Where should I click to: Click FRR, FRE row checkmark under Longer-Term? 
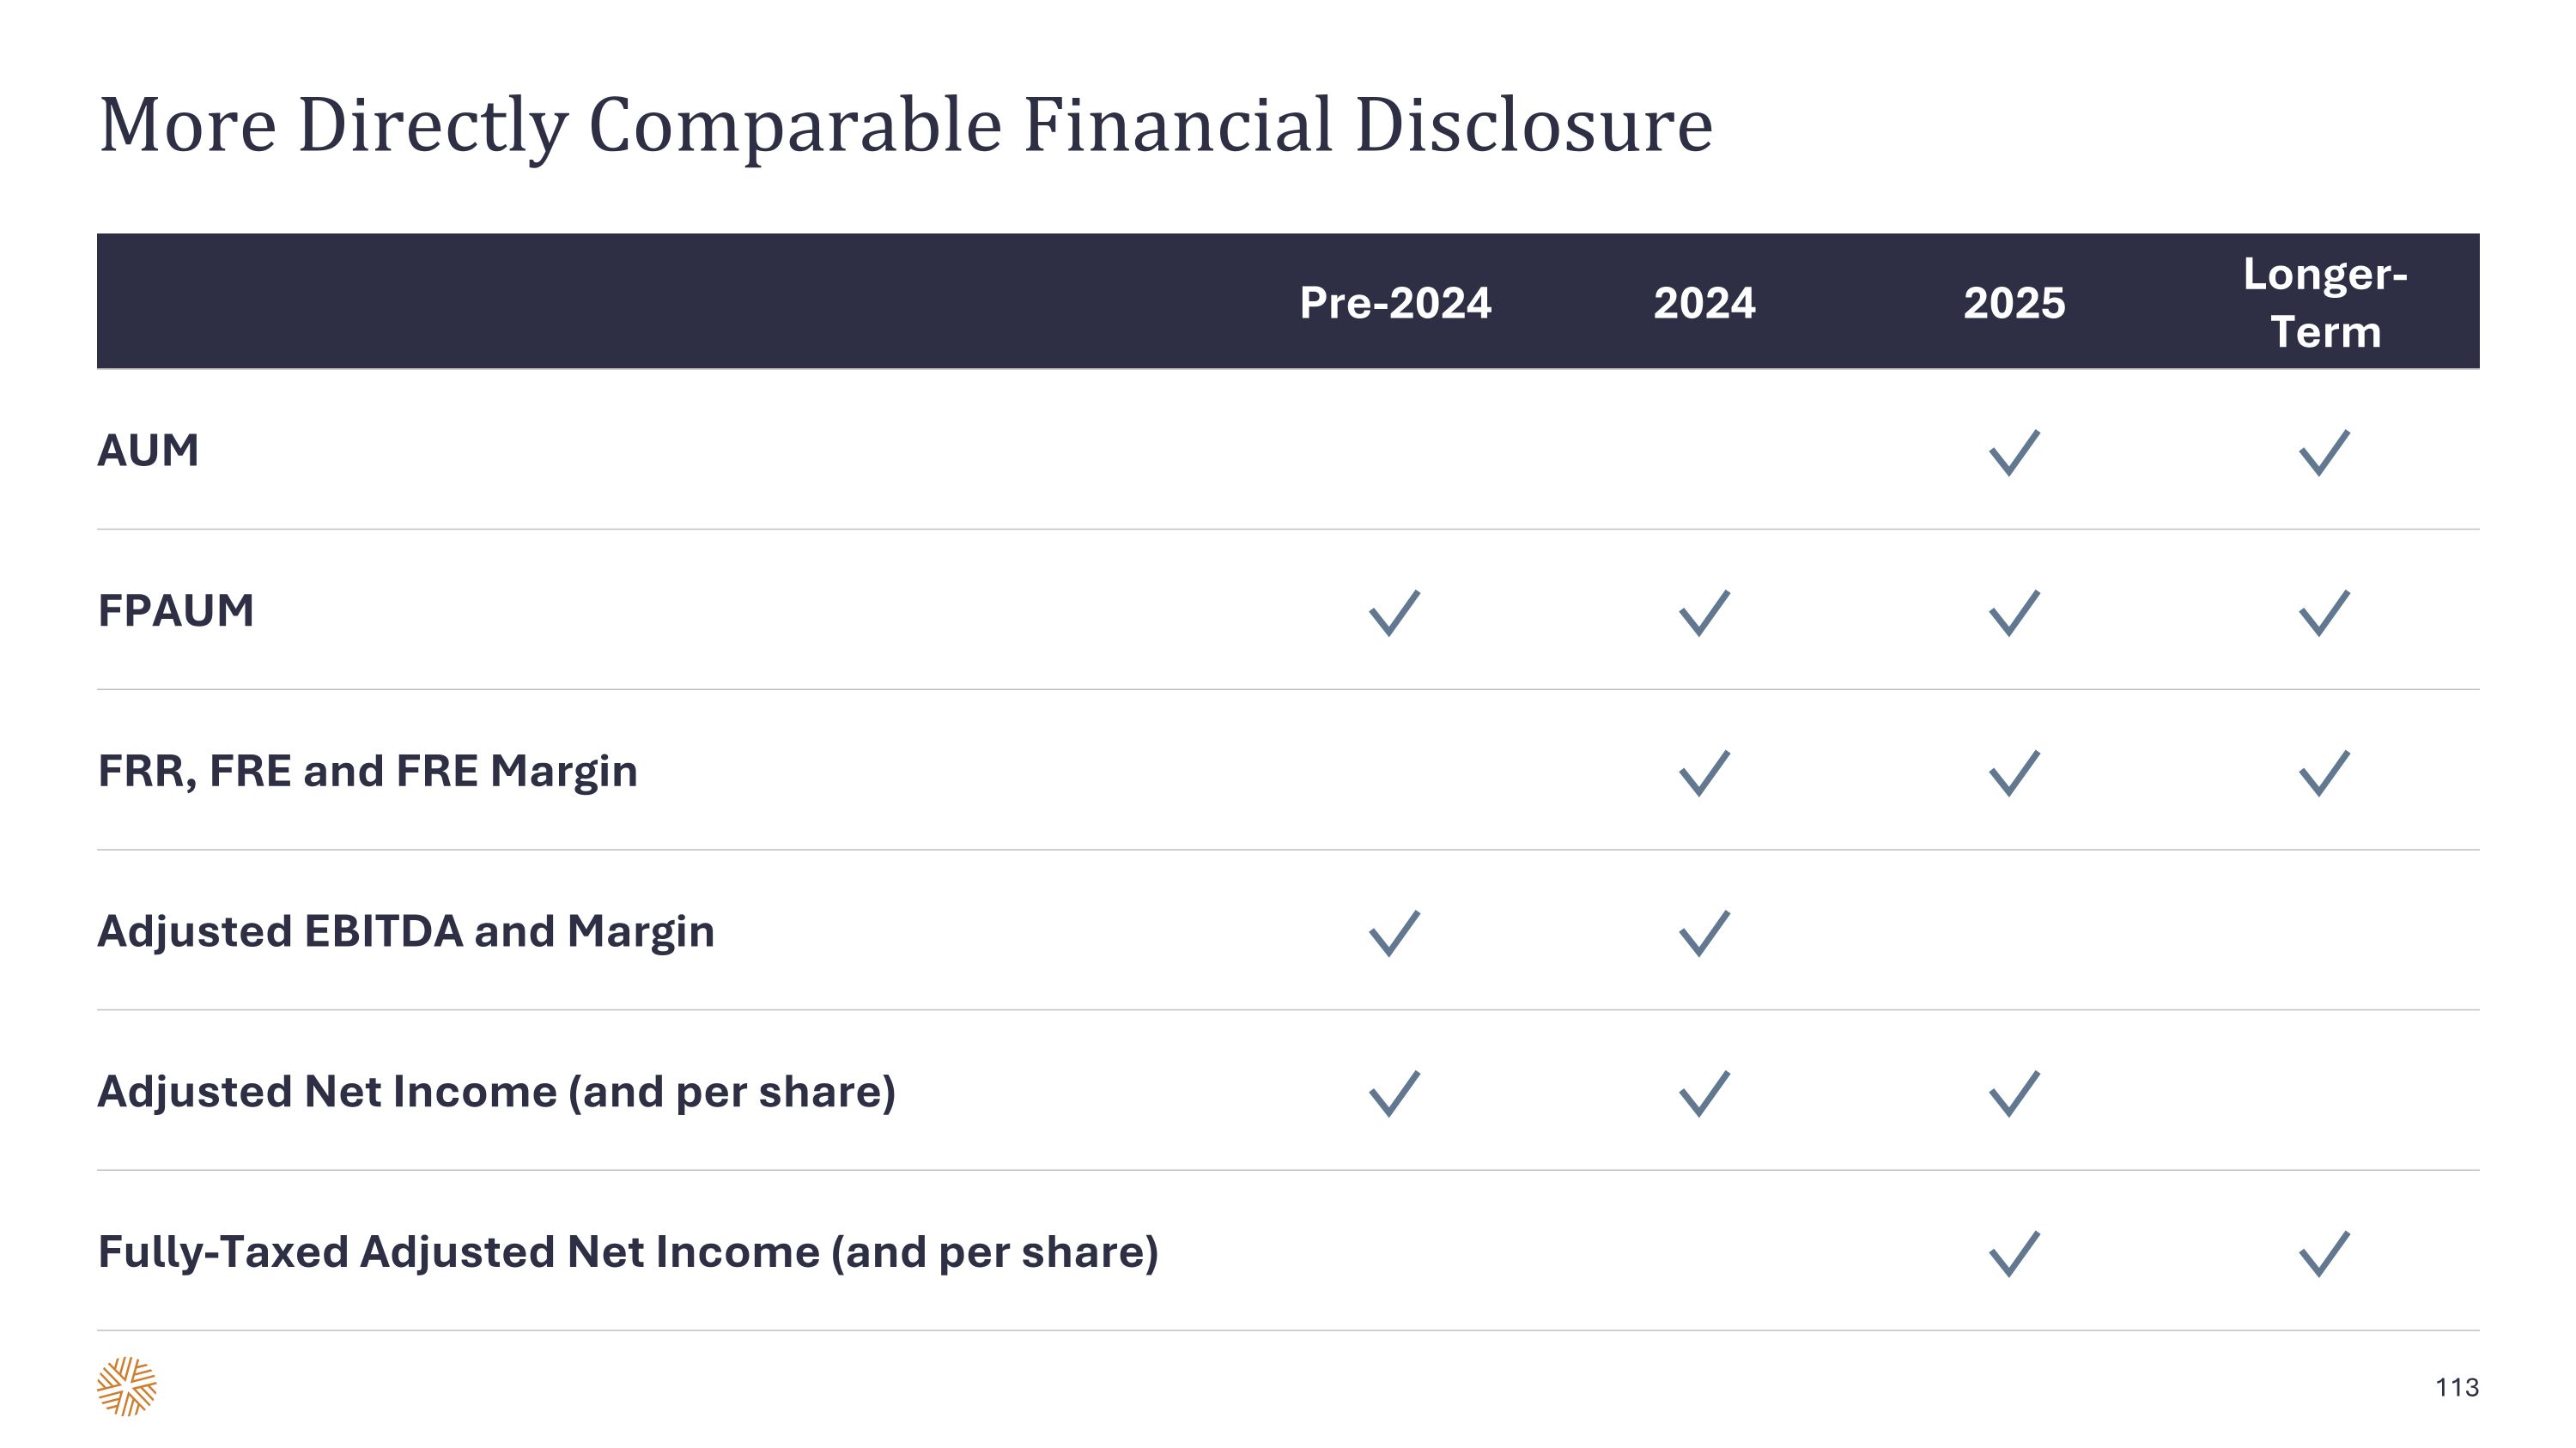point(2324,773)
